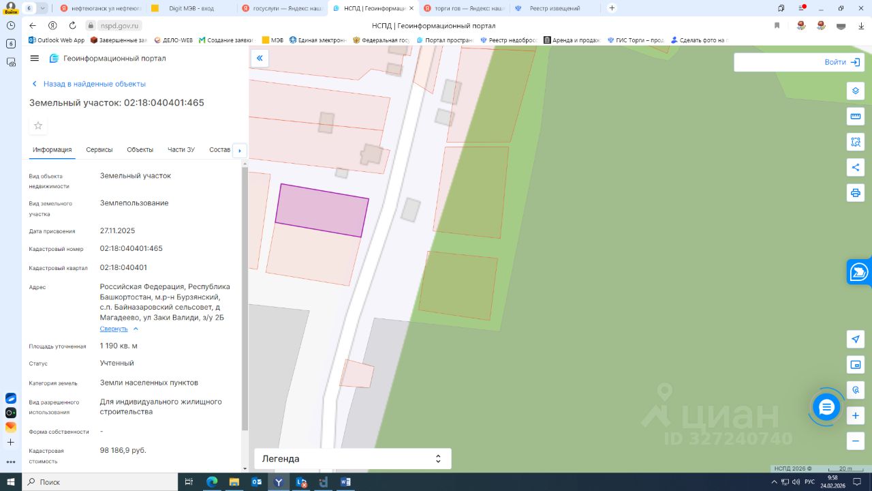
Task: Open a new browser tab
Action: [612, 8]
